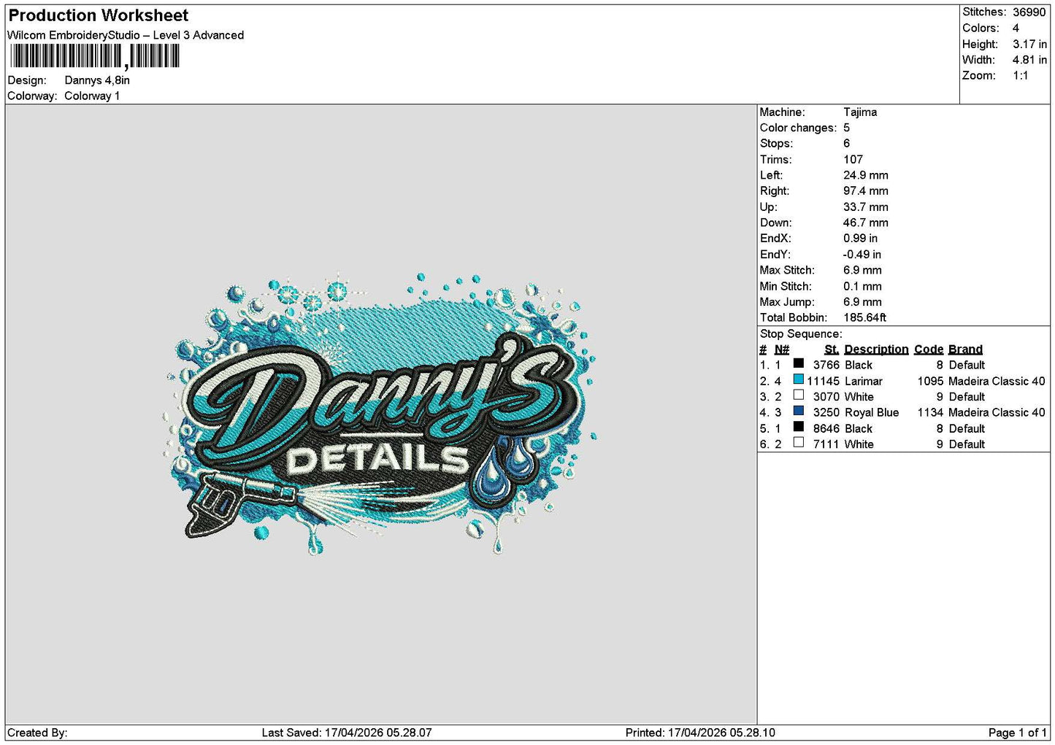The image size is (1055, 745).
Task: Click the thread code "1134"
Action: pyautogui.click(x=931, y=412)
